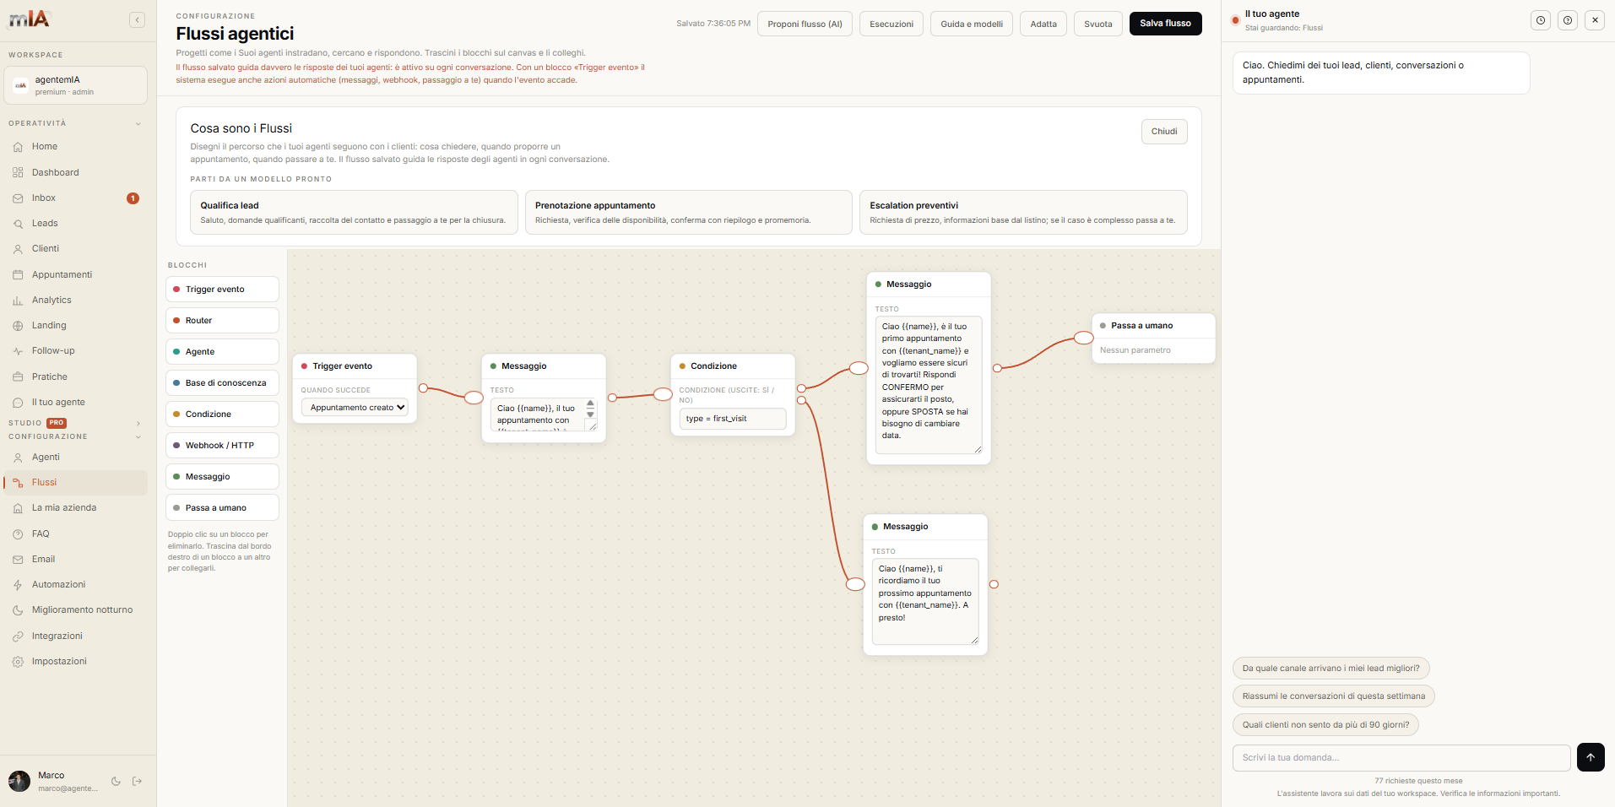This screenshot has height=807, width=1615.
Task: Select the Condizione block in Blocchi palette
Action: 222,414
